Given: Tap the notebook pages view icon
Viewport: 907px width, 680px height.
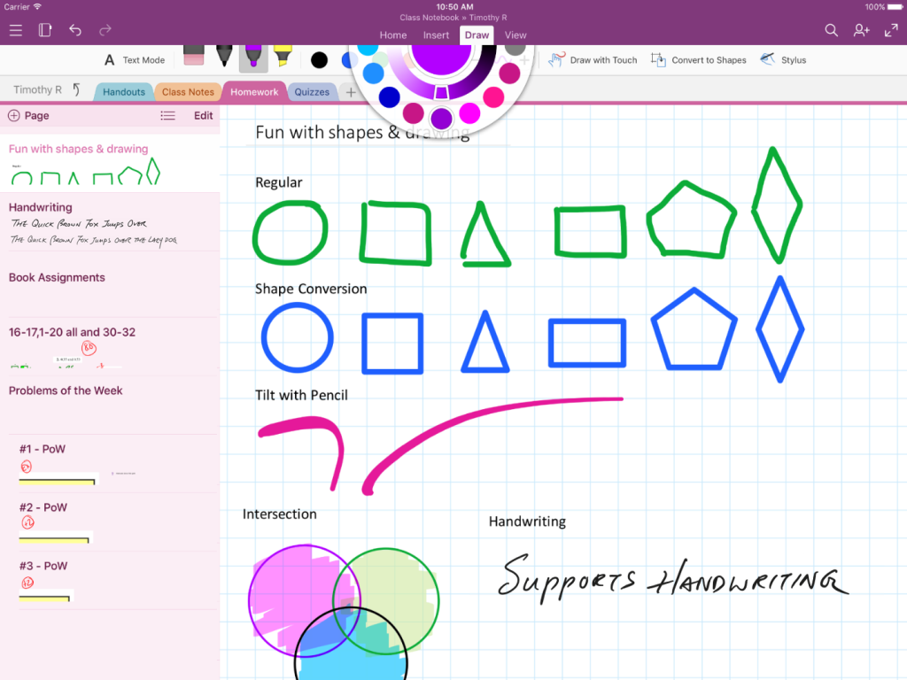Looking at the screenshot, I should click(45, 30).
